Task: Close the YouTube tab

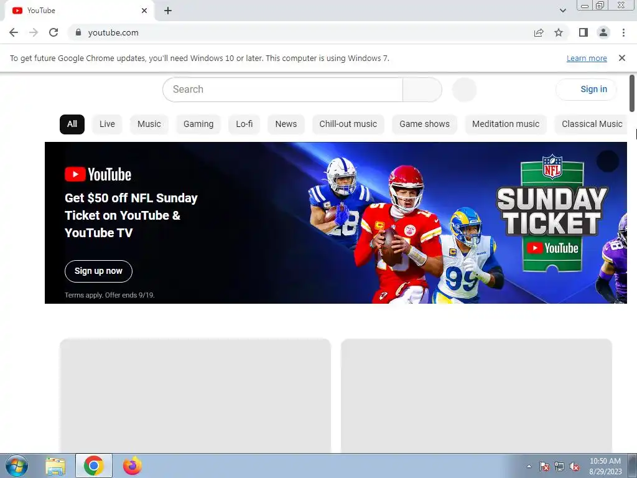Action: pos(144,11)
